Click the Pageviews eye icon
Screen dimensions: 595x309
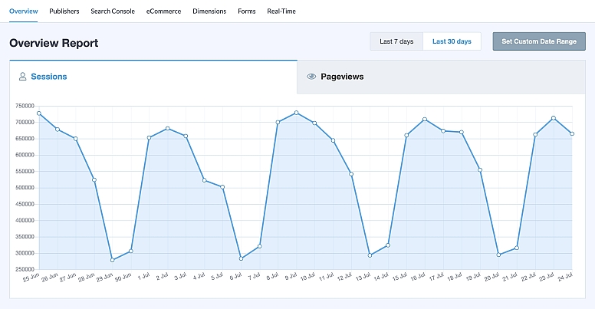click(311, 77)
